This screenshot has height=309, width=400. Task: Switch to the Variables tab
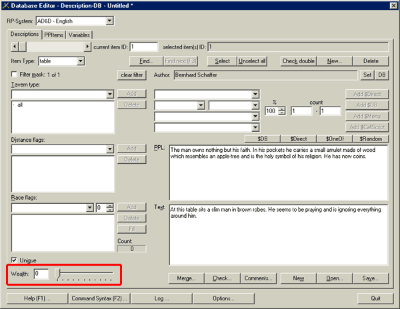pyautogui.click(x=79, y=35)
